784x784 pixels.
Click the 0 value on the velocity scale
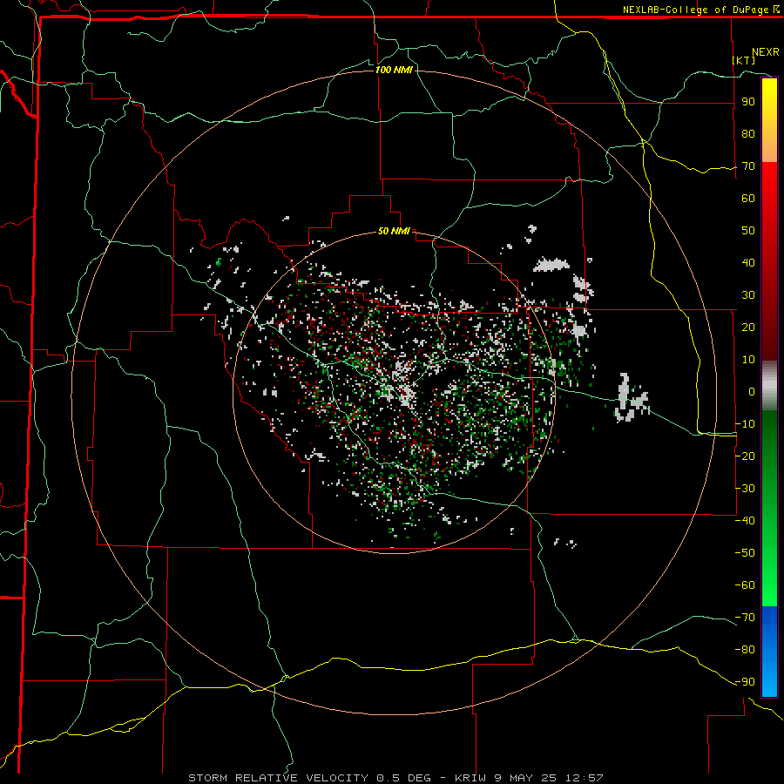[752, 392]
